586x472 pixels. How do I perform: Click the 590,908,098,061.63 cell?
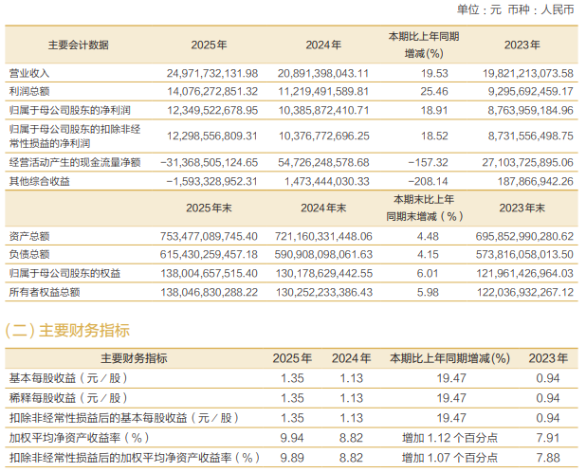click(x=323, y=255)
